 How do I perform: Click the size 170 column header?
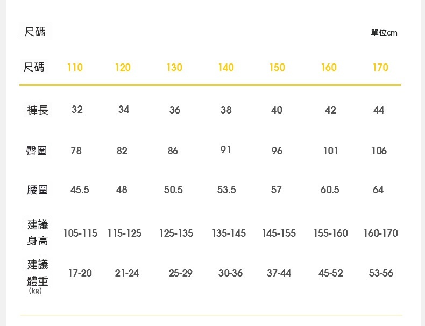[x=380, y=68]
